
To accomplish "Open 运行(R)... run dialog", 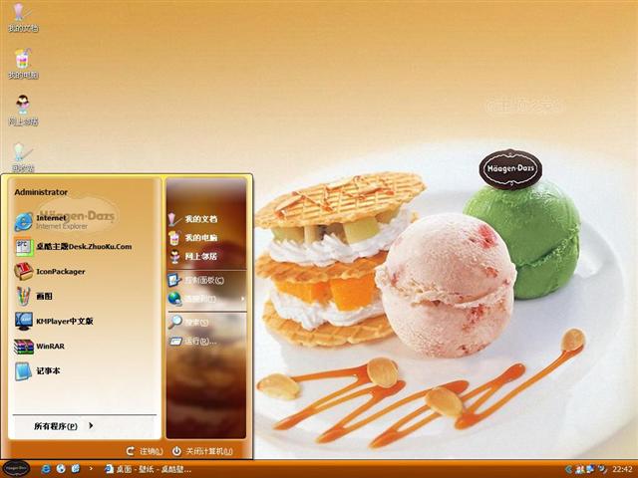I will [x=192, y=341].
